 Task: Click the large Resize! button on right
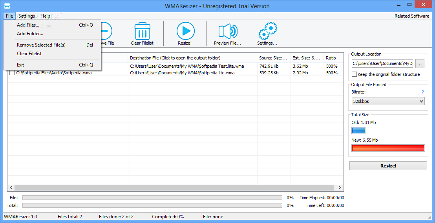388,166
